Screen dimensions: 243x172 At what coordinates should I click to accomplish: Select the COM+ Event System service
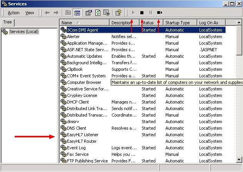143,76
